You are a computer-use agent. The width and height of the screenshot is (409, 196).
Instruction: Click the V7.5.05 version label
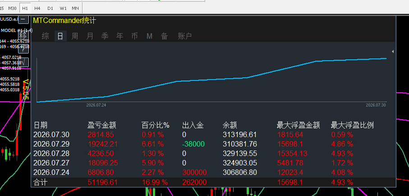(25, 89)
